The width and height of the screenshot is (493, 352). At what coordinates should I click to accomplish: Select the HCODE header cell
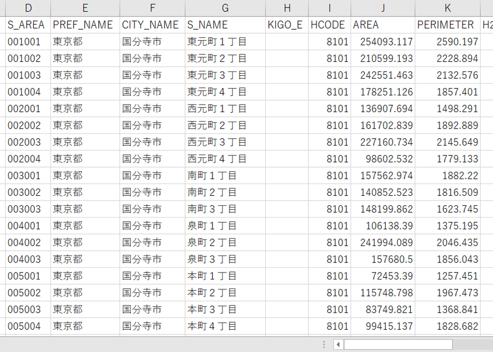click(x=330, y=25)
